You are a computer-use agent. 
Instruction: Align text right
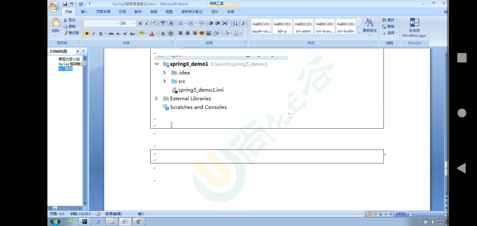tap(195, 33)
